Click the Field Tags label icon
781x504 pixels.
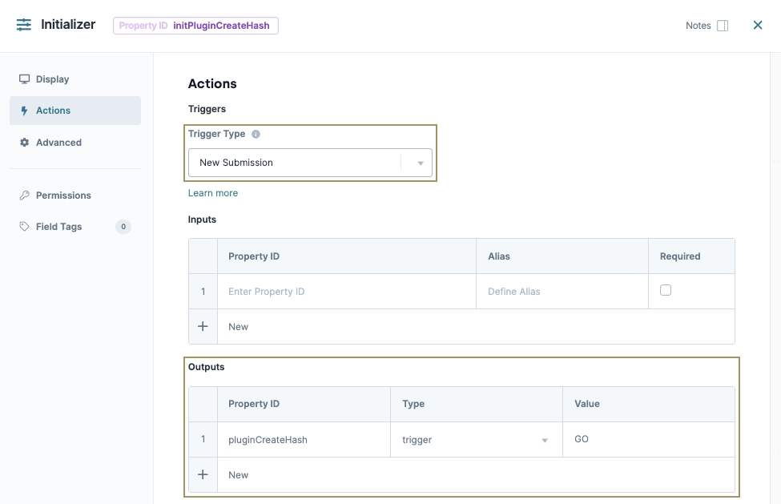pos(23,227)
